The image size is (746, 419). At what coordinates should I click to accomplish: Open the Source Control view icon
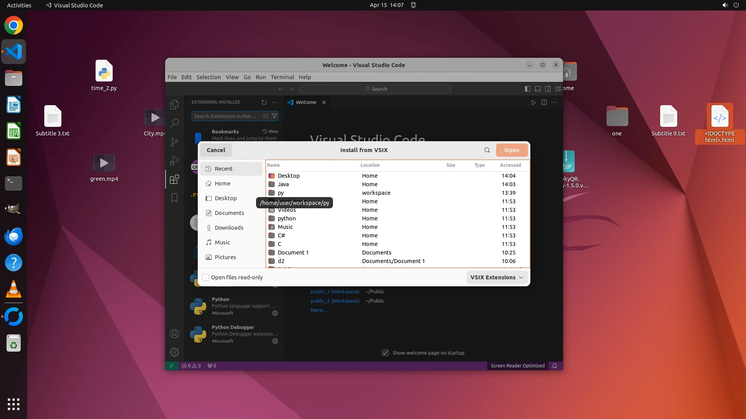(x=174, y=142)
